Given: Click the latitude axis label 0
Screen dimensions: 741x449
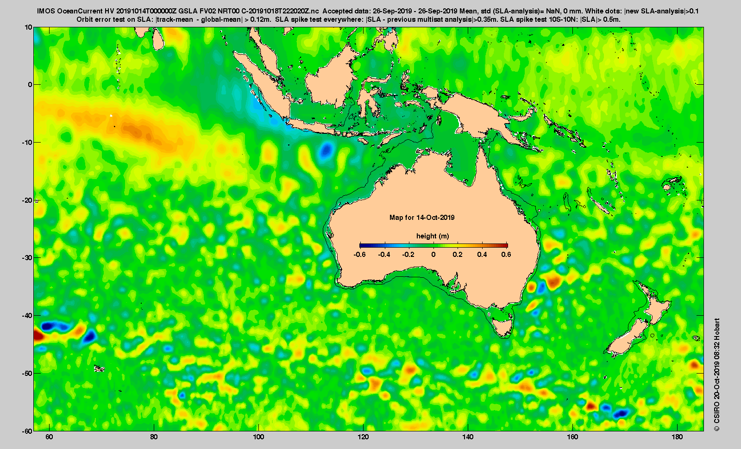Looking at the screenshot, I should pyautogui.click(x=30, y=85).
